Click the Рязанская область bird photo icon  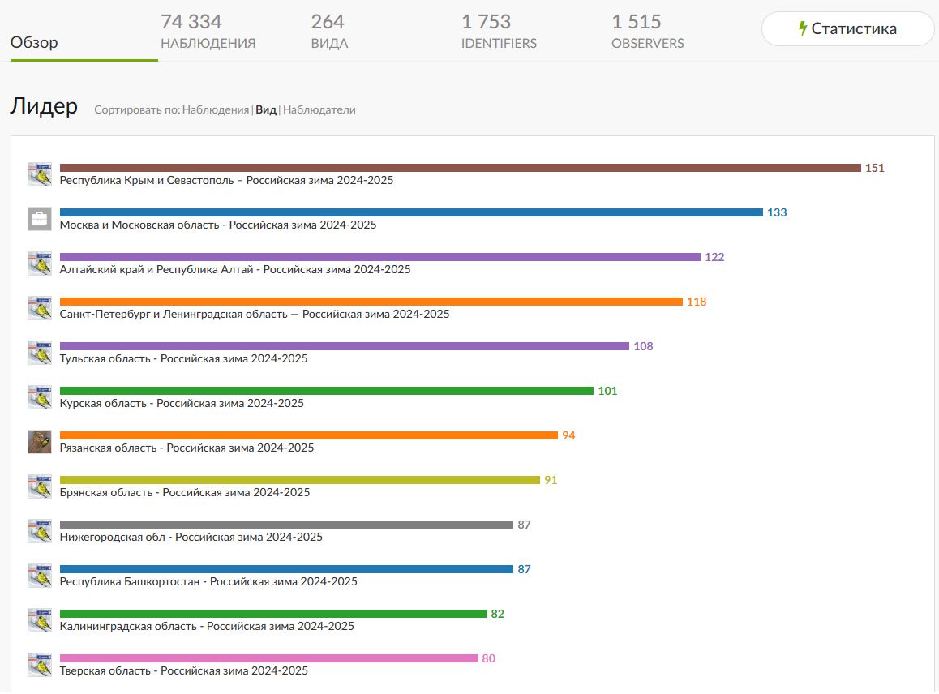(40, 442)
